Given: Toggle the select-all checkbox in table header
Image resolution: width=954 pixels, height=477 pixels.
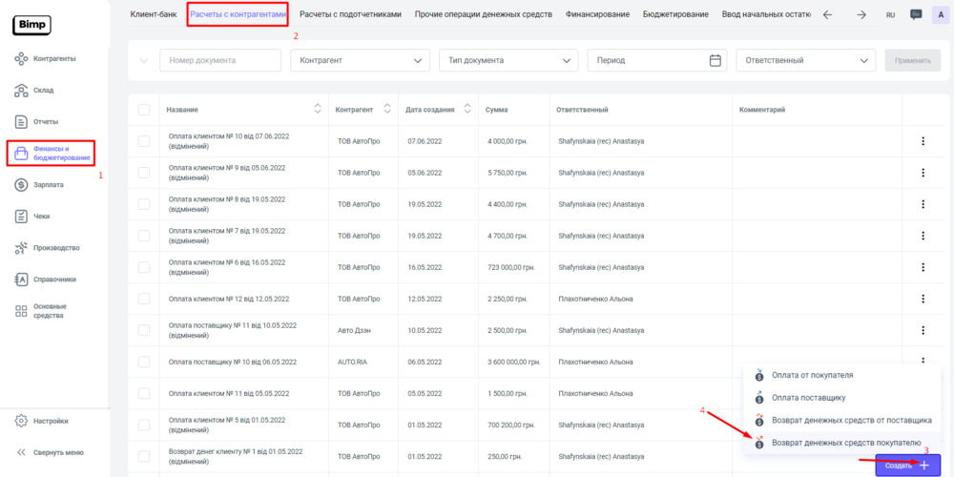Looking at the screenshot, I should [x=144, y=110].
